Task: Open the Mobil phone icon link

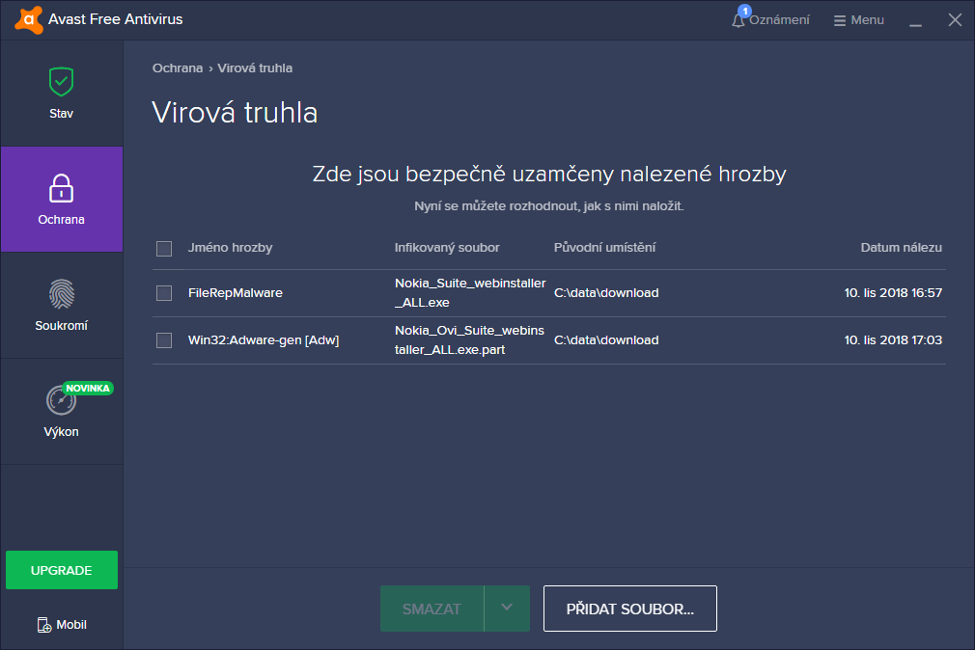Action: pos(62,625)
